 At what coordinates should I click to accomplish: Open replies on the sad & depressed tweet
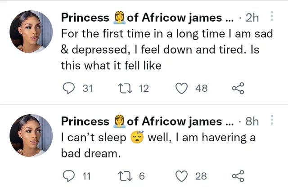tap(69, 88)
